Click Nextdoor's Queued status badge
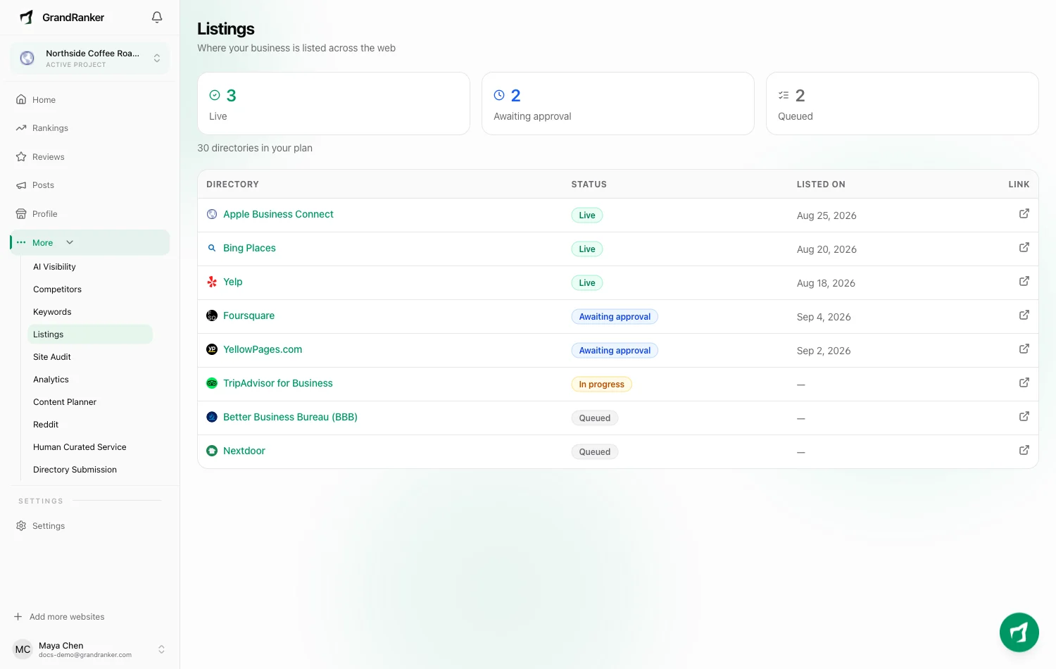Screen dimensions: 1056x669 [x=595, y=452]
